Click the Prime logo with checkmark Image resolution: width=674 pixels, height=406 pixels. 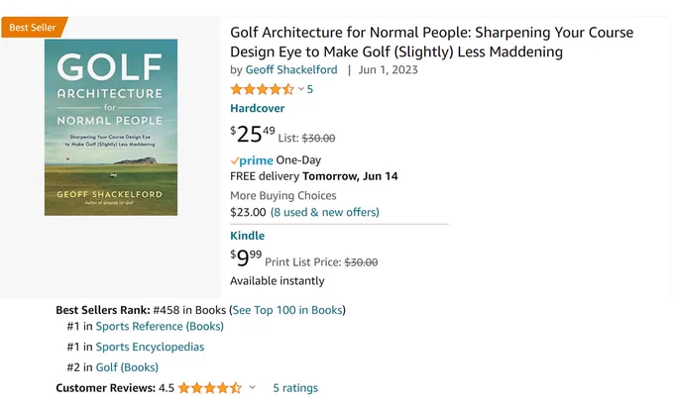pos(252,160)
